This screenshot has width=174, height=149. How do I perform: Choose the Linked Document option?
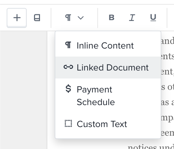[108, 68]
